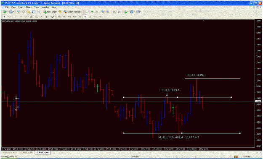The width and height of the screenshot is (263, 159).
Task: Select the Crosshair tool
Action: [x=10, y=17]
